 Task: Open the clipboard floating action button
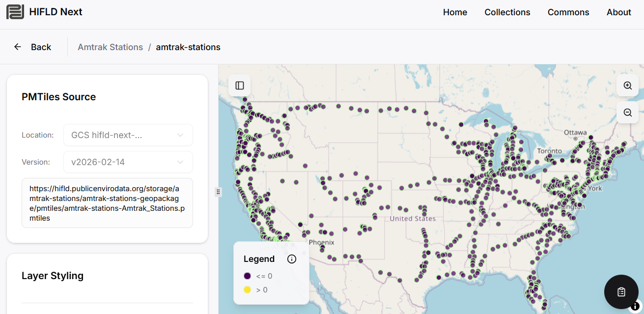click(x=621, y=292)
